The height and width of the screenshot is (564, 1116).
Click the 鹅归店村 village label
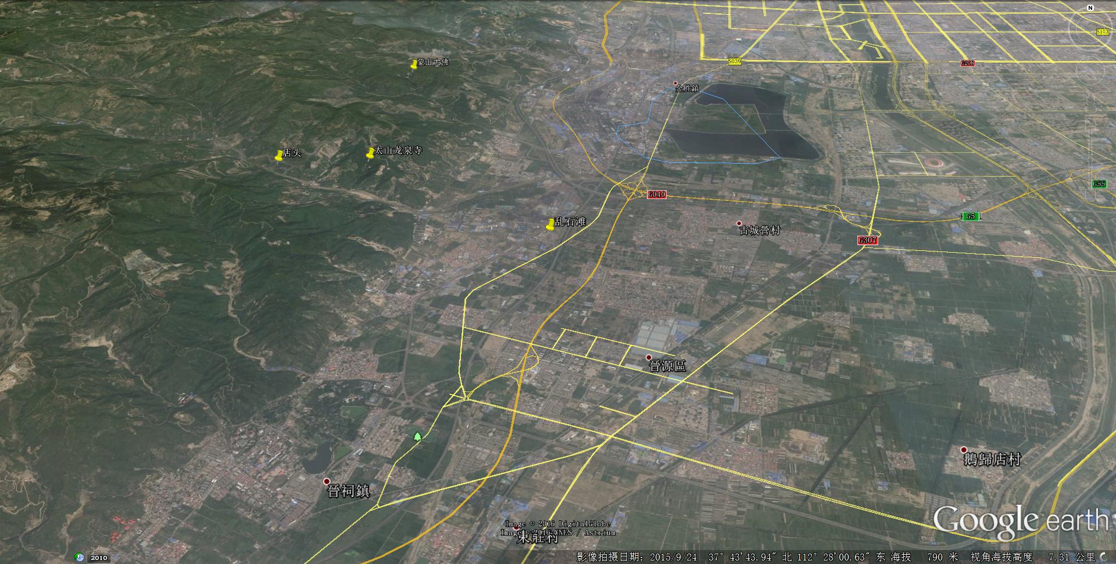tap(992, 459)
